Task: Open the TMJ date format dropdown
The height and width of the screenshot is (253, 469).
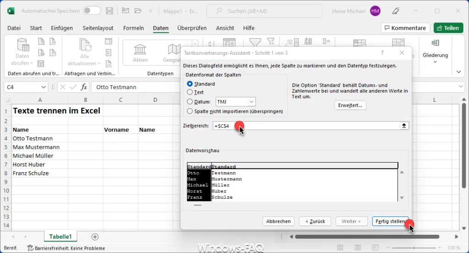Action: pyautogui.click(x=251, y=102)
